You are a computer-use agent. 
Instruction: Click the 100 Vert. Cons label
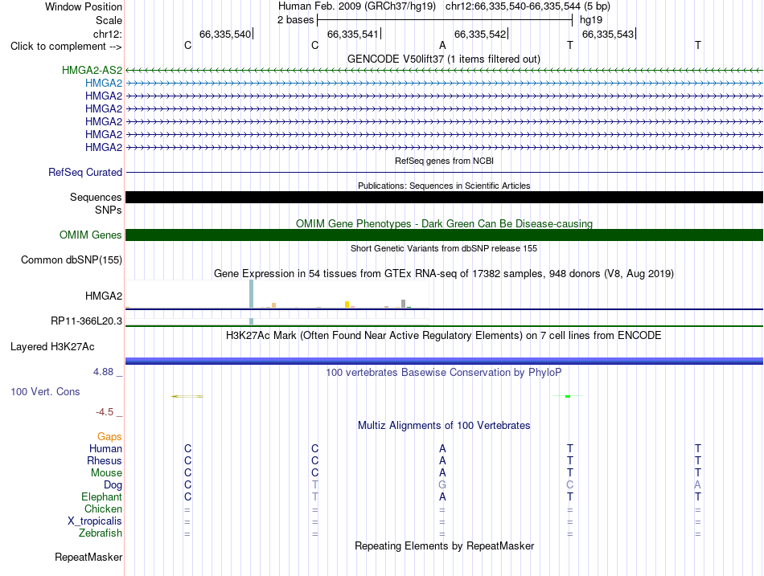click(x=45, y=392)
